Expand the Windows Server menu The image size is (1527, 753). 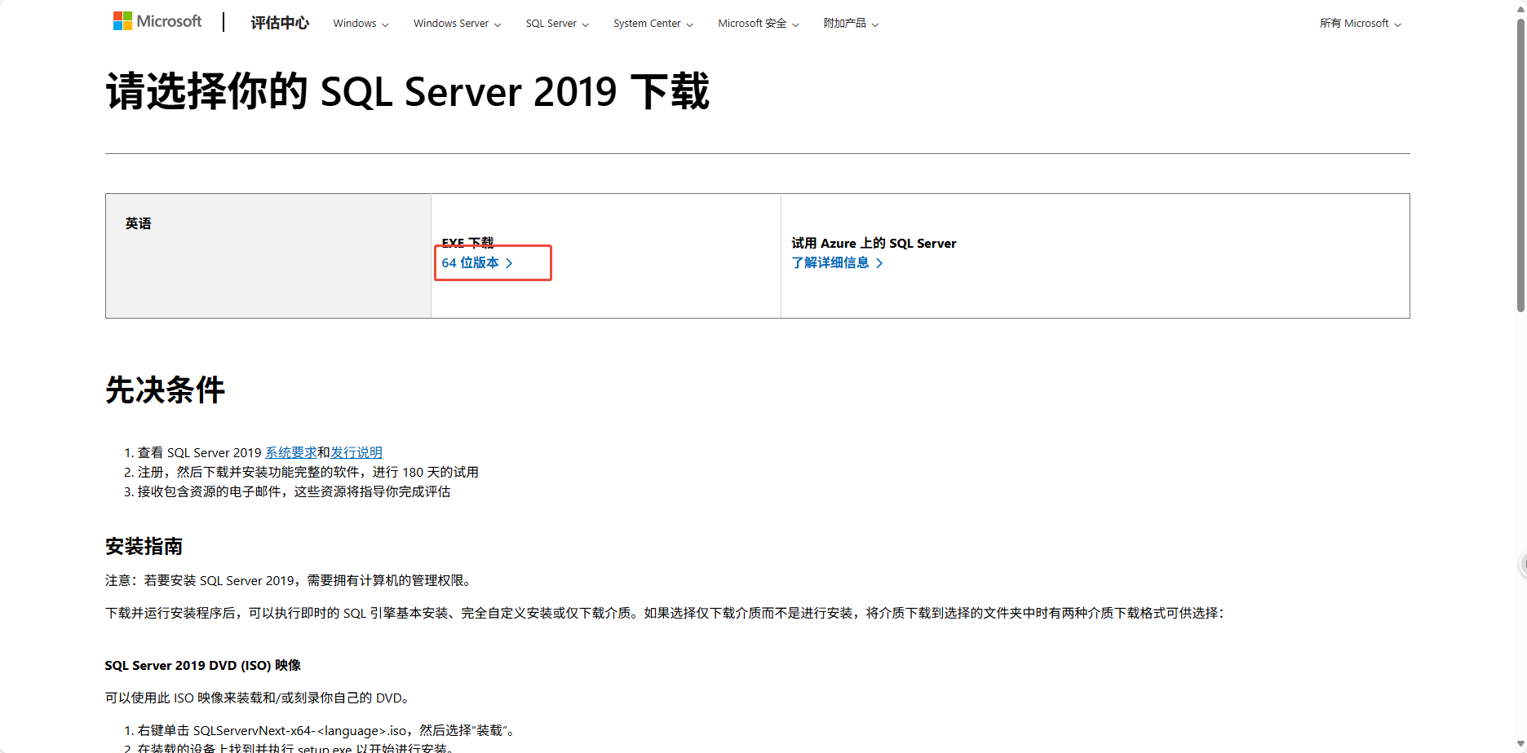[498, 24]
